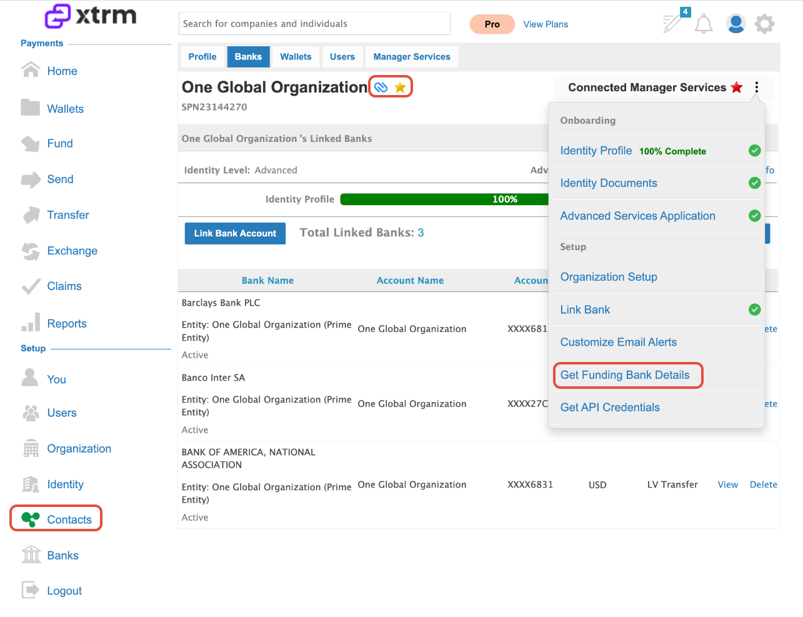
Task: Choose Organization Setup from menu
Action: point(609,277)
